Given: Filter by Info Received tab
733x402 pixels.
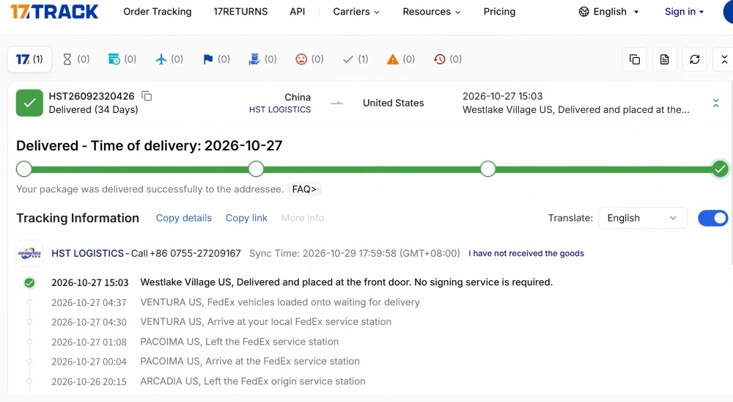Looking at the screenshot, I should [x=122, y=59].
